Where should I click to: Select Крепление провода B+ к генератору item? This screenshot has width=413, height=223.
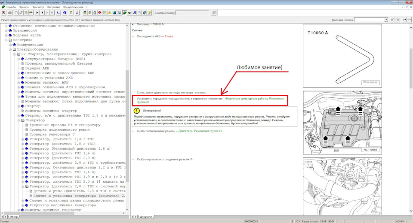click(65, 125)
